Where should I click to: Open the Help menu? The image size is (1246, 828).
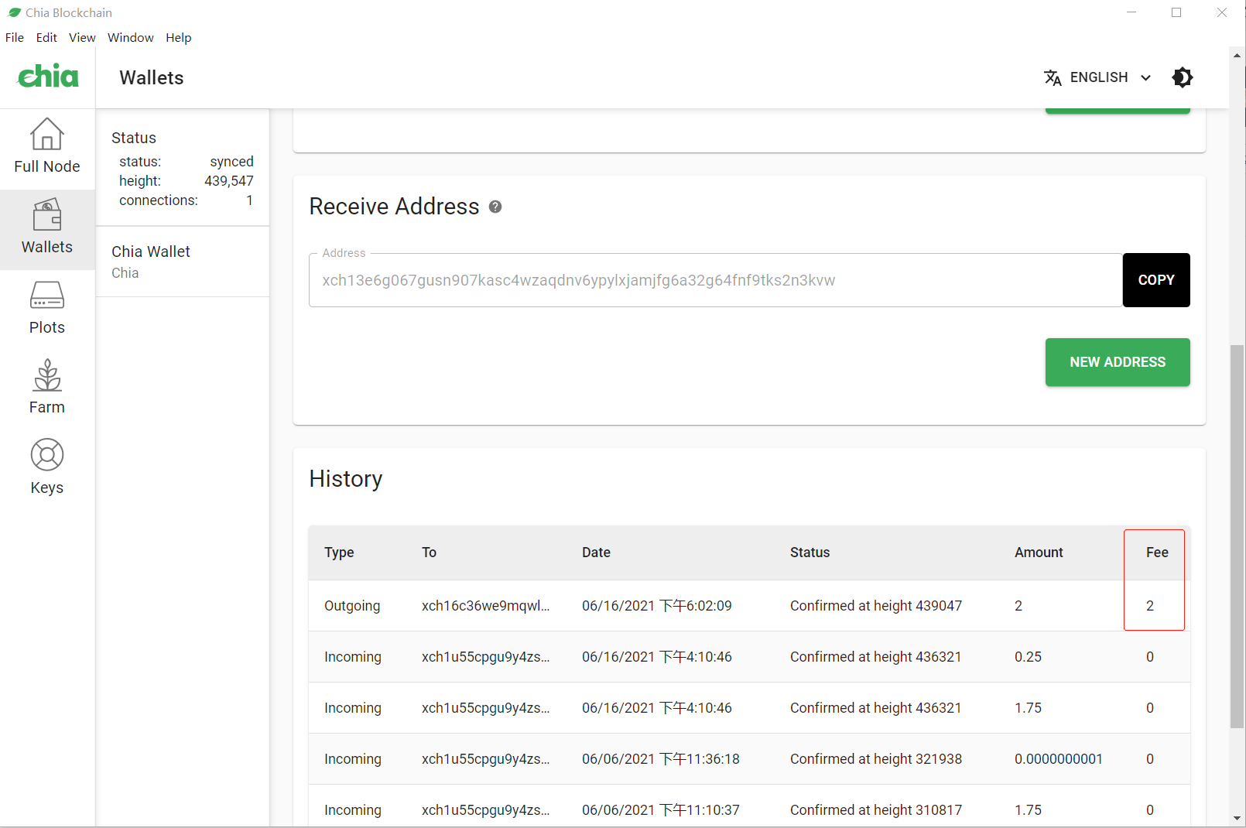(x=178, y=37)
